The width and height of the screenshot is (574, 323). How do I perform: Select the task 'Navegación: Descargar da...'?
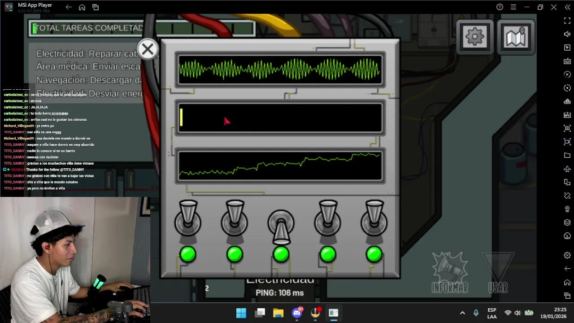(x=89, y=80)
